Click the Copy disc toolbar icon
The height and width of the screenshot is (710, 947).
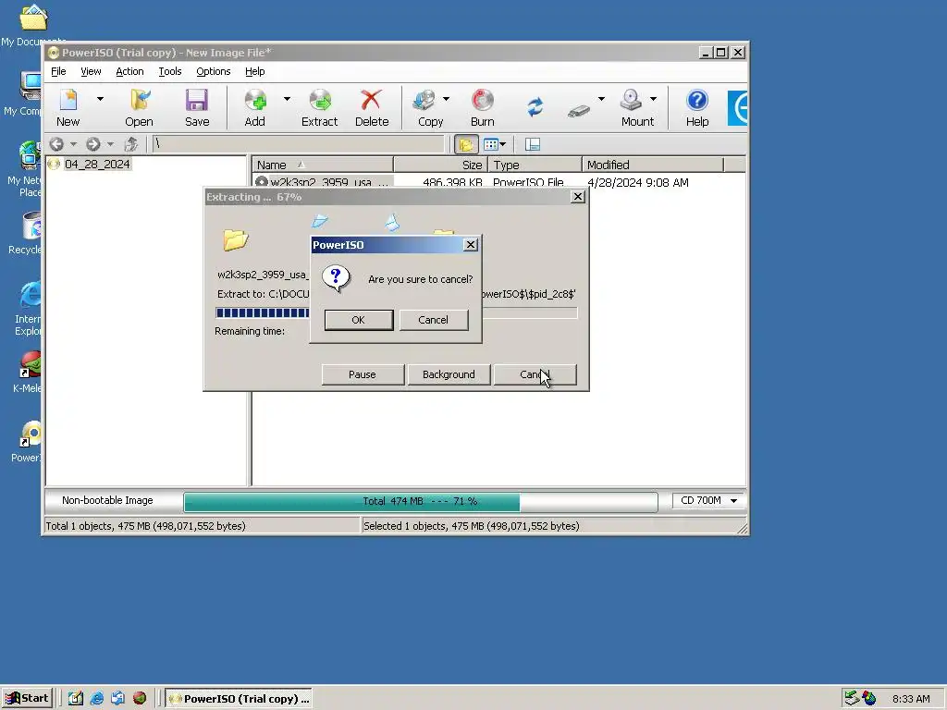pos(430,107)
